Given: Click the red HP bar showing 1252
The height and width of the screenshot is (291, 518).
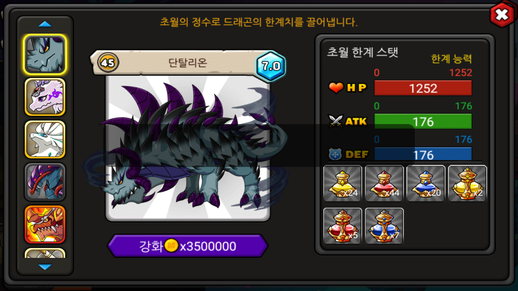Looking at the screenshot, I should pos(423,88).
